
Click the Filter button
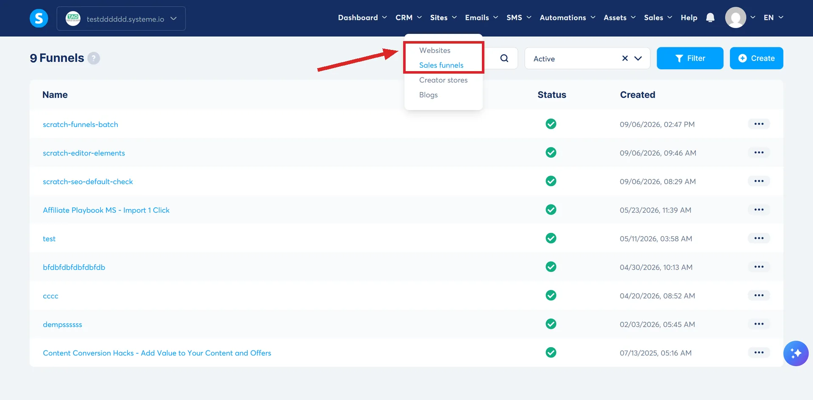690,58
